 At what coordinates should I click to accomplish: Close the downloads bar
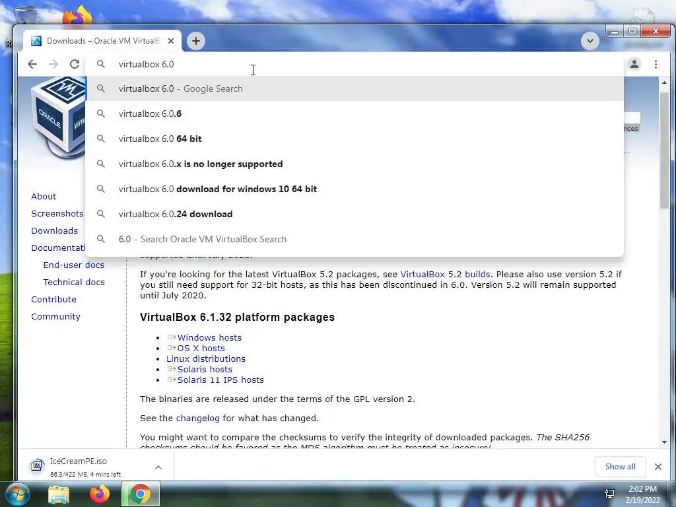click(658, 467)
